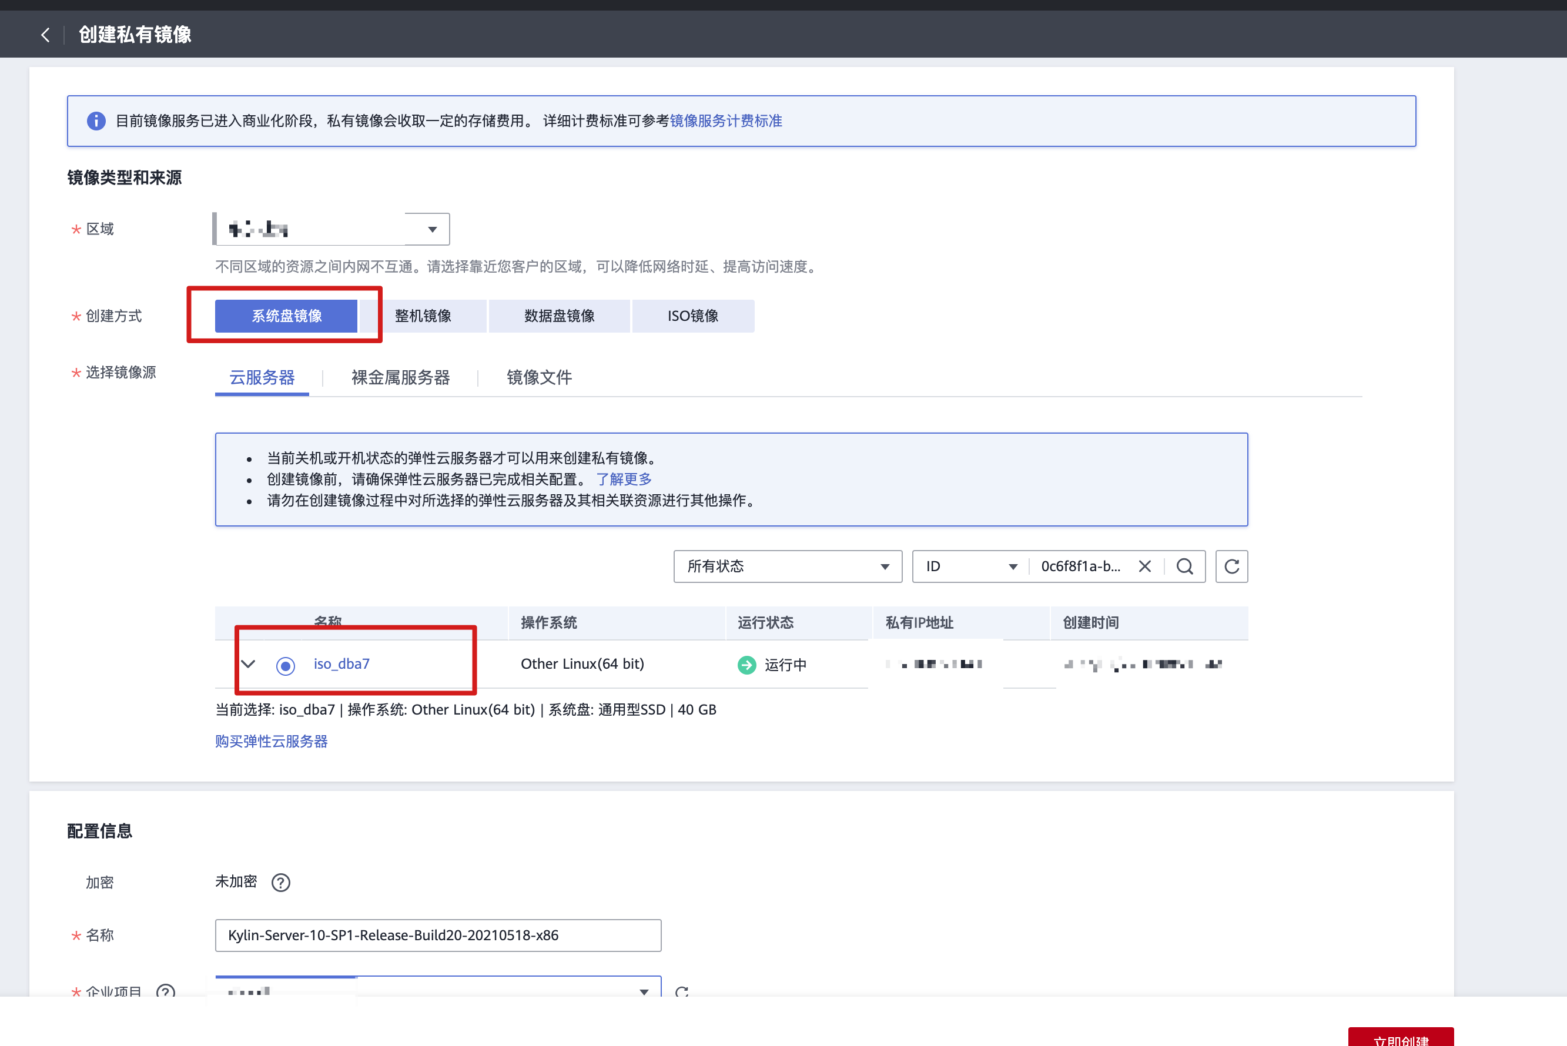Click the back arrow beside 创建私有镜像

click(x=45, y=35)
